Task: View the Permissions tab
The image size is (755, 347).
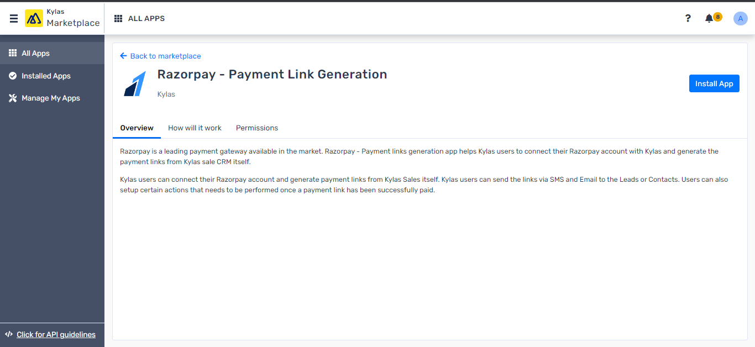Action: (x=257, y=128)
